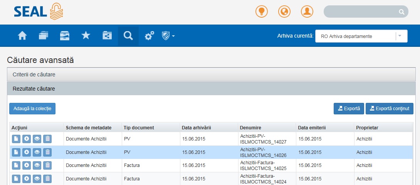
Task: Open the archive drawer icon
Action: pos(65,36)
